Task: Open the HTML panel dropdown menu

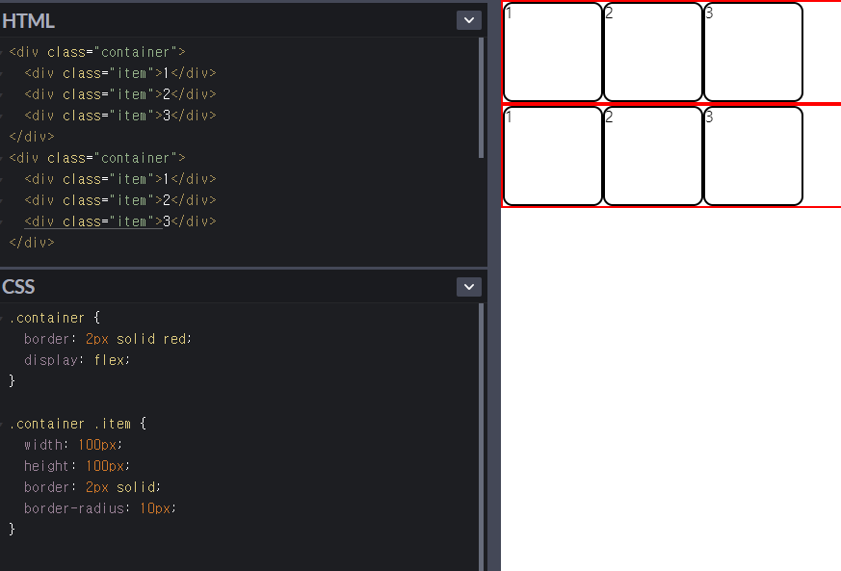Action: point(469,20)
